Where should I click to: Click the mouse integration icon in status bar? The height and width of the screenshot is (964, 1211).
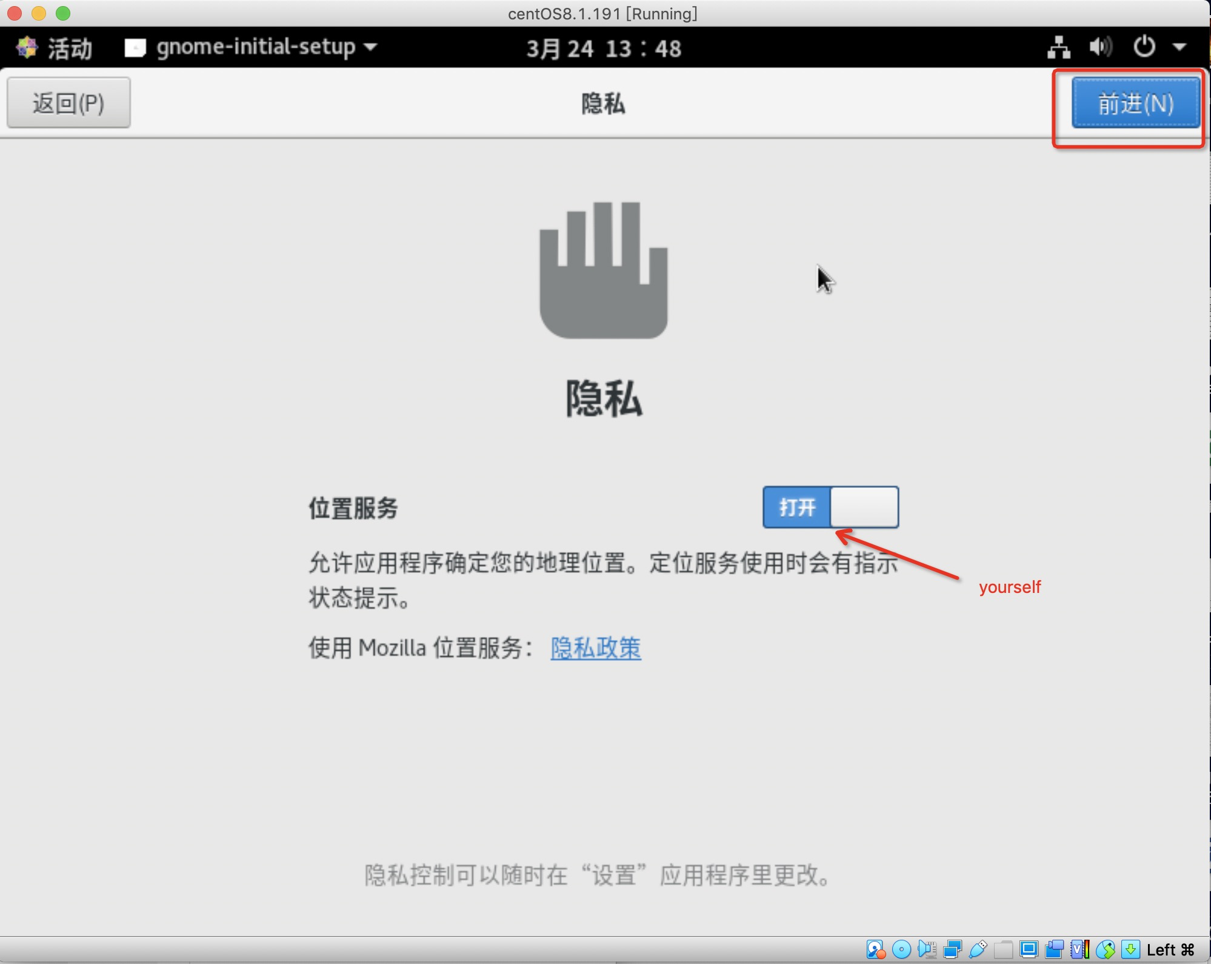[1107, 950]
